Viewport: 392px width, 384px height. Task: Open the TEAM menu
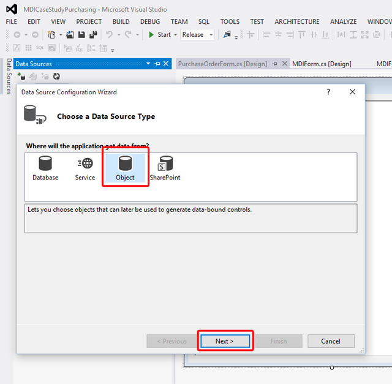pos(179,22)
